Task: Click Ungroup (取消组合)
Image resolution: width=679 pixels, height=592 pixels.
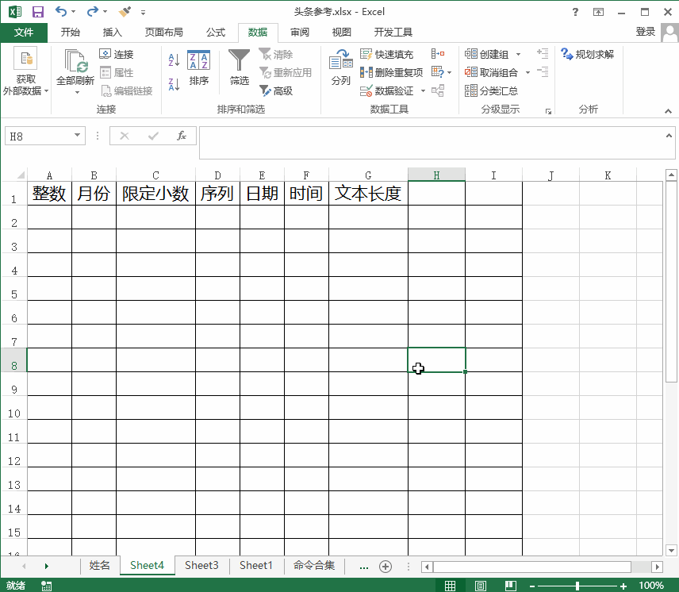Action: pyautogui.click(x=492, y=72)
